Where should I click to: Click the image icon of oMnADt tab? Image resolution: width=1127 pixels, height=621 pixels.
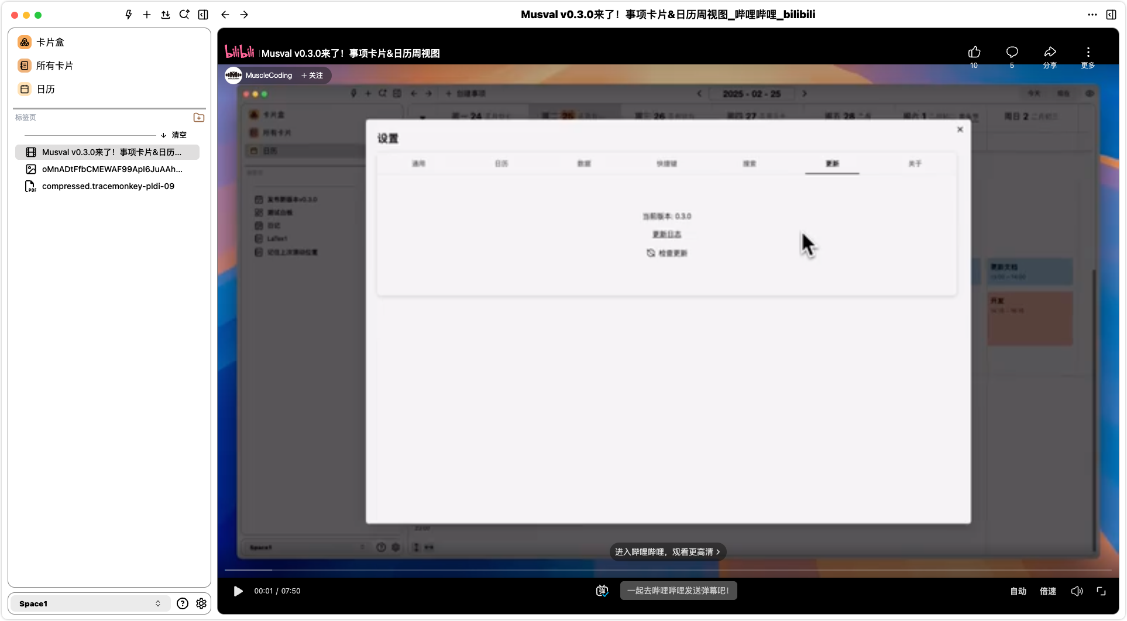coord(31,169)
